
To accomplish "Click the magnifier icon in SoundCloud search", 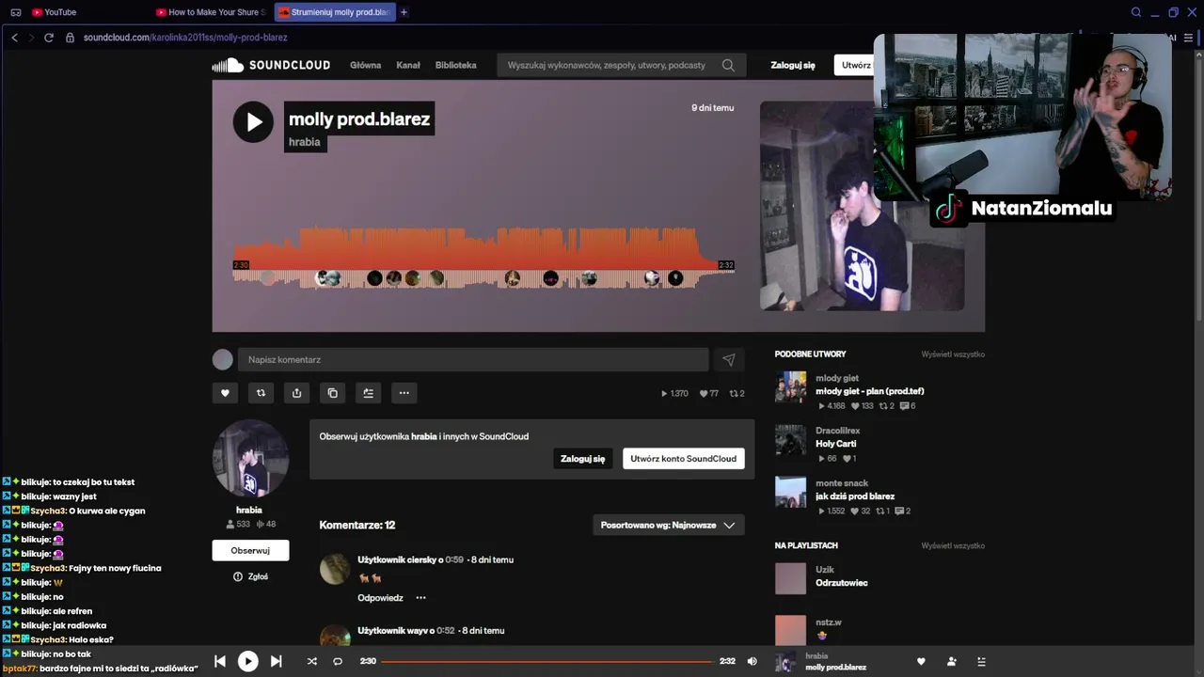I will 728,65.
